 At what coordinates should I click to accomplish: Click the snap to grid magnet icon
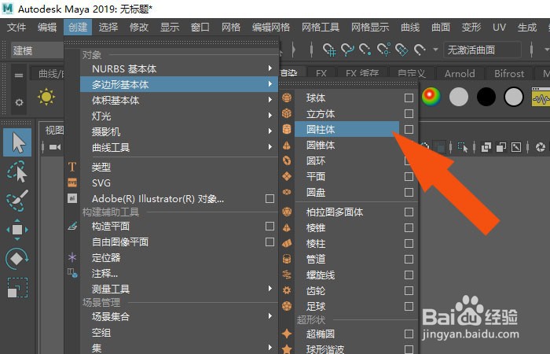[329, 50]
